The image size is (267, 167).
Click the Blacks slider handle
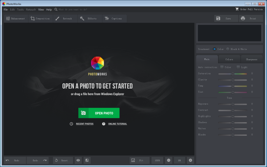(233, 135)
